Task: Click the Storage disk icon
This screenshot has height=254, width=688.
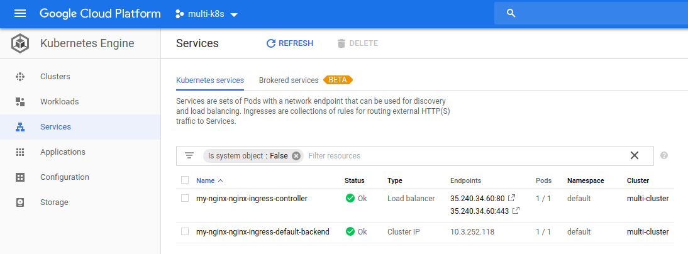Action: 20,202
